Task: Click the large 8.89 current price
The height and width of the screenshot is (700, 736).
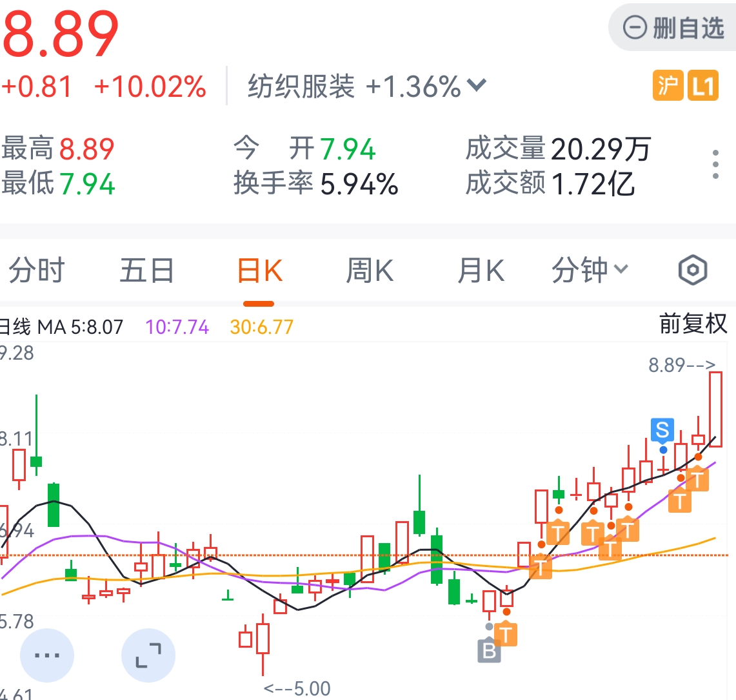Action: point(60,34)
